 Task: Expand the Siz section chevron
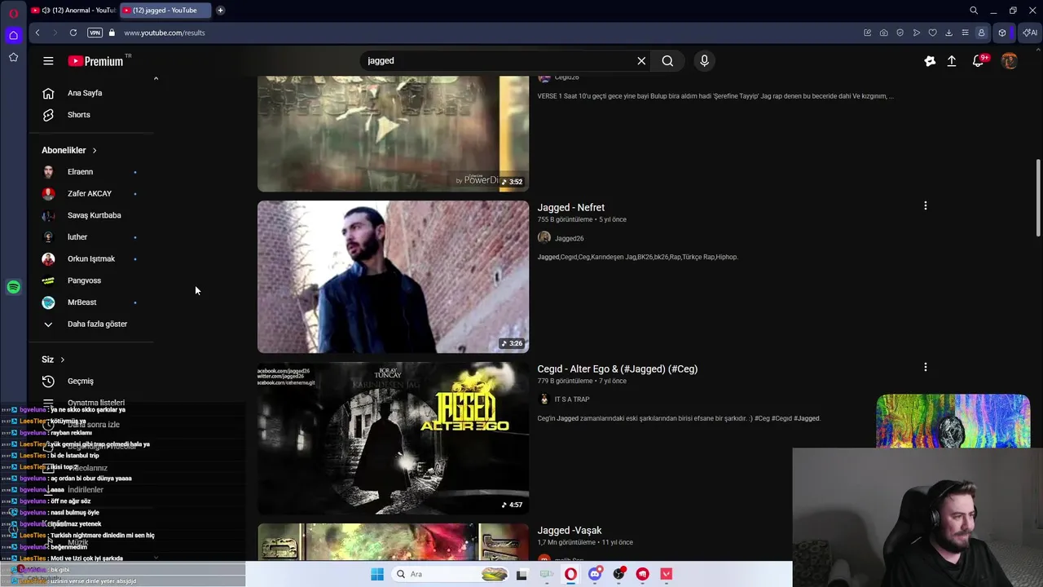[x=63, y=360]
